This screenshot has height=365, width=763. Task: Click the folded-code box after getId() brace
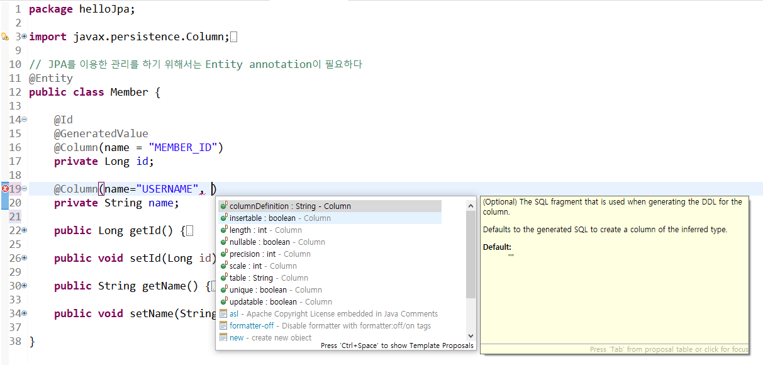click(190, 231)
